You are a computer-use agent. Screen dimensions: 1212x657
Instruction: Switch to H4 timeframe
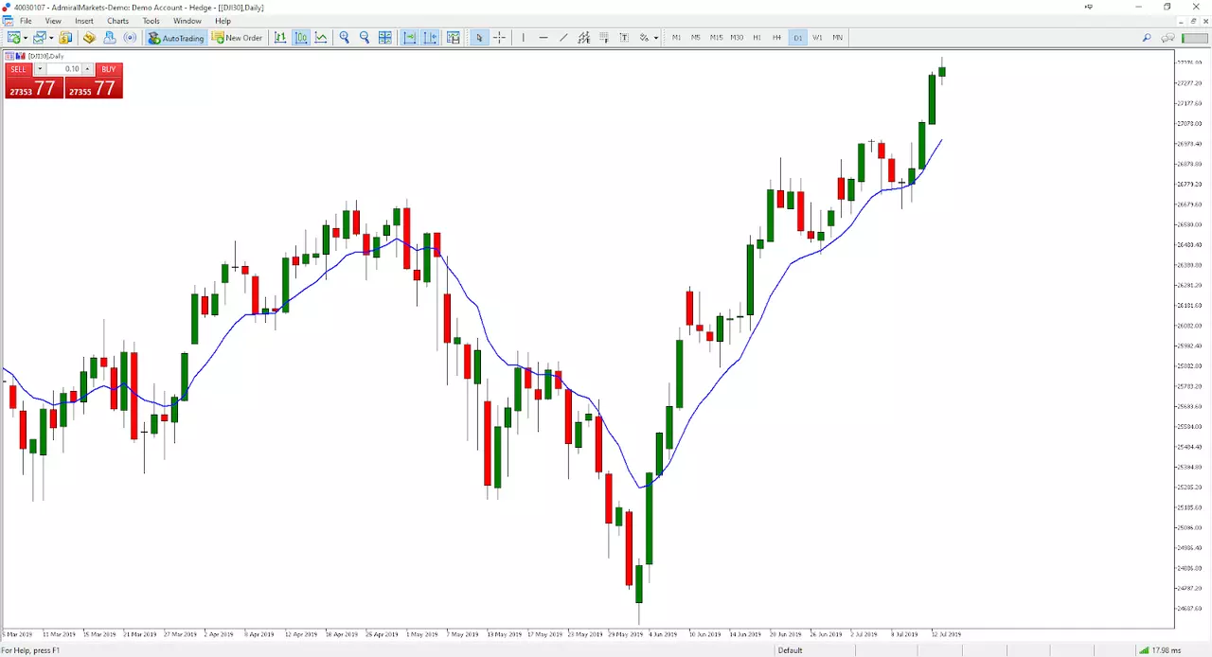point(776,38)
